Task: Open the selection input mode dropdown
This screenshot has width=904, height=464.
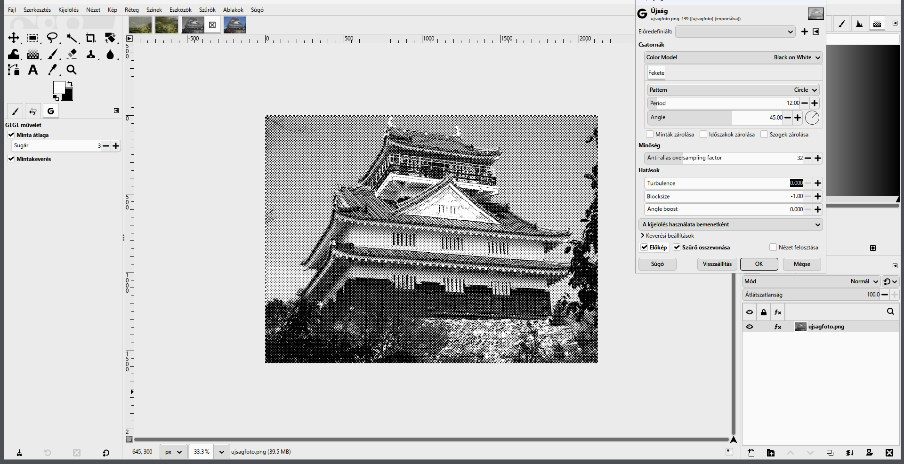Action: pos(731,224)
